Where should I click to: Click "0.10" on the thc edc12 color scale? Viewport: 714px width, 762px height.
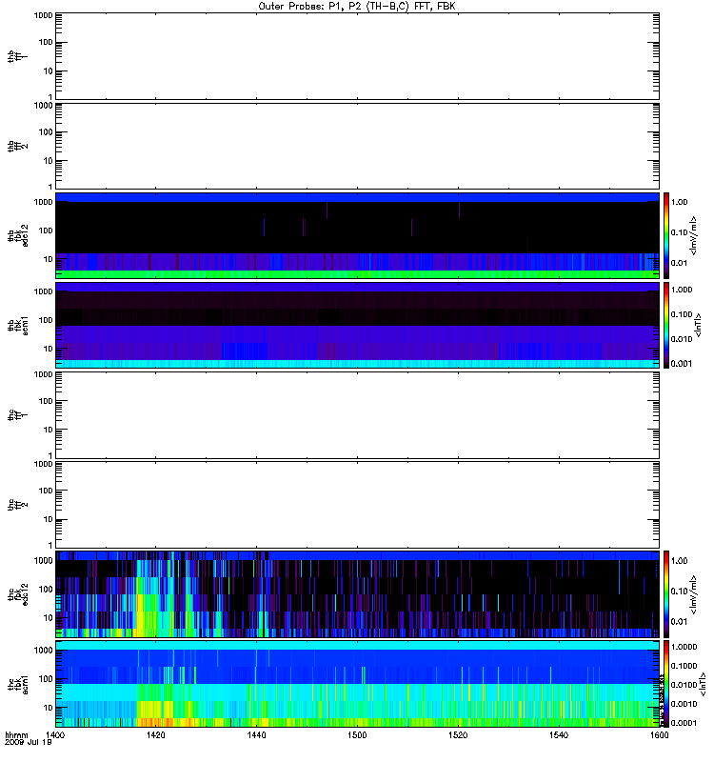click(679, 592)
